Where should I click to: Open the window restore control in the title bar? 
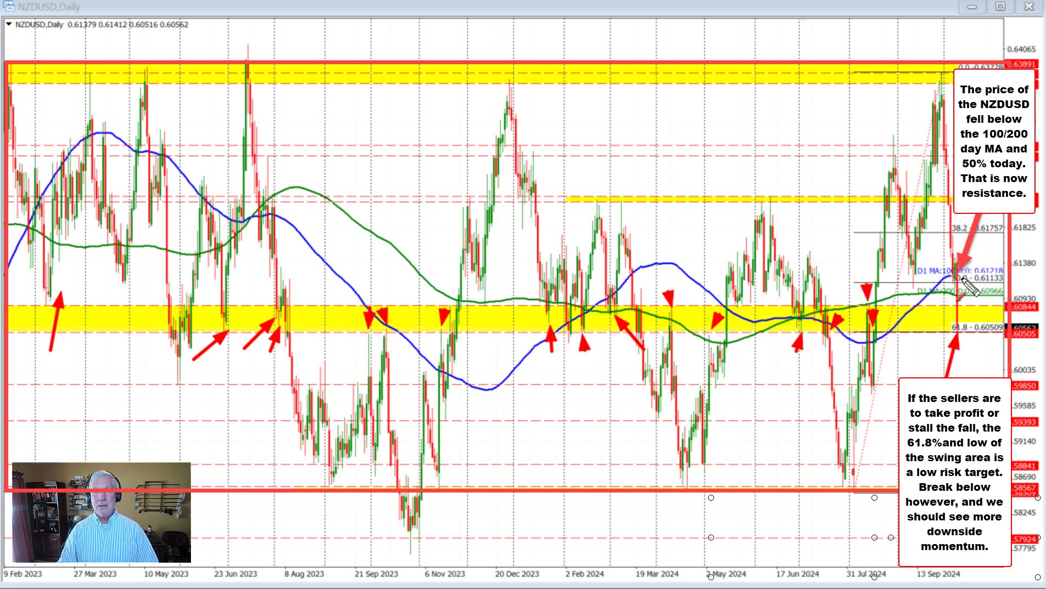(x=1000, y=7)
